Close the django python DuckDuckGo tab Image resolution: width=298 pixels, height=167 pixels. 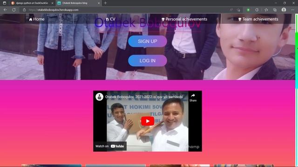53,3
